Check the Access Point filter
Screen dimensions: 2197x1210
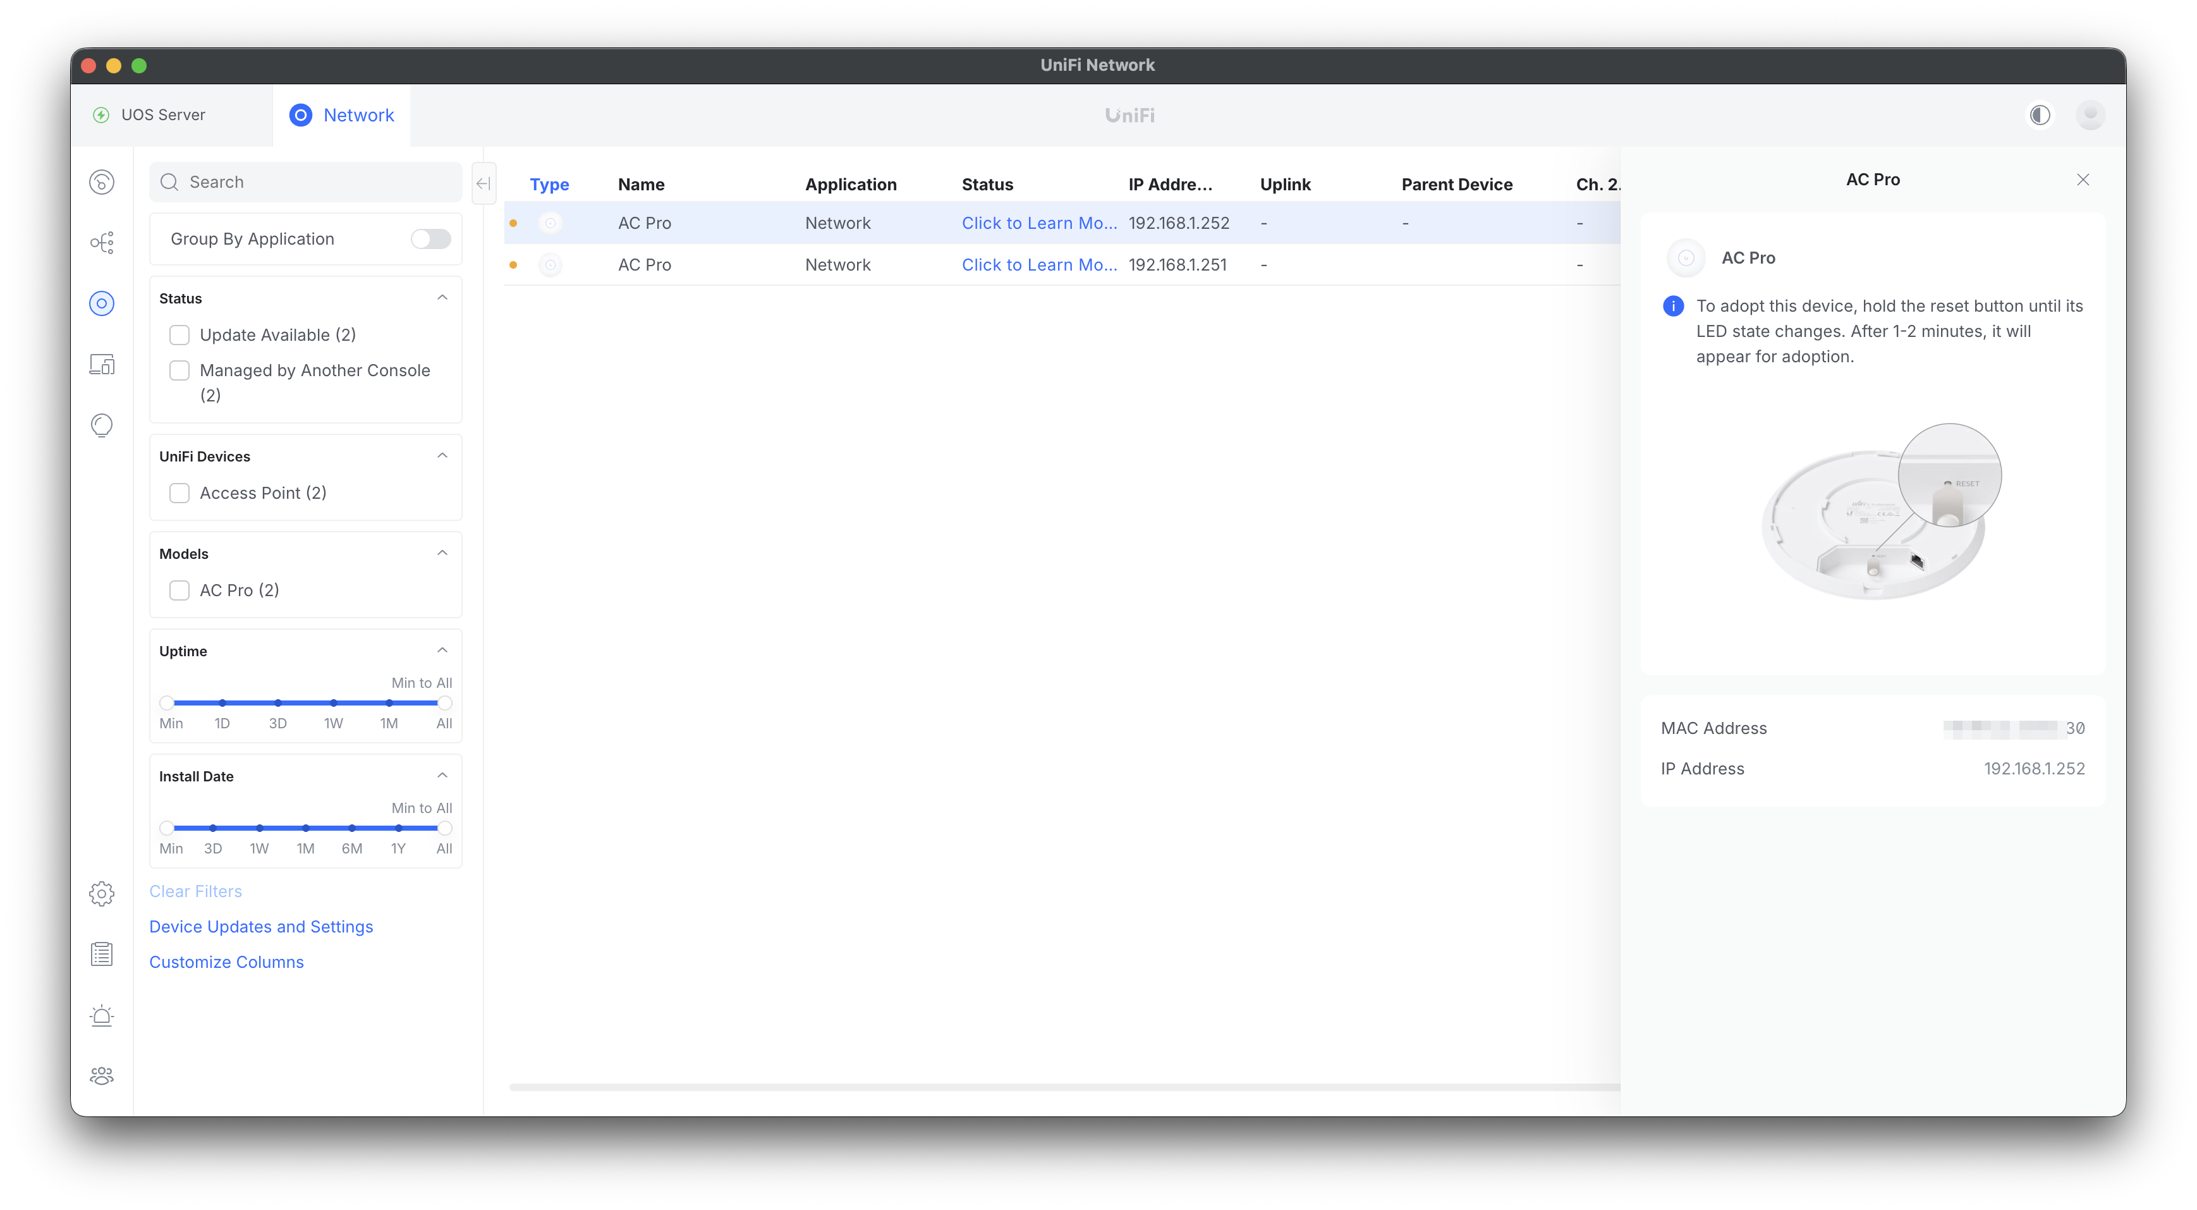click(179, 493)
